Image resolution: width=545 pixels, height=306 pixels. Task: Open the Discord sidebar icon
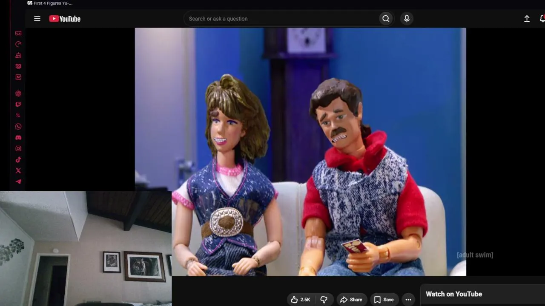click(18, 138)
